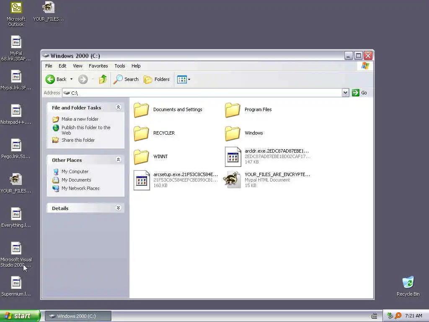
Task: Open the File menu
Action: (x=49, y=66)
